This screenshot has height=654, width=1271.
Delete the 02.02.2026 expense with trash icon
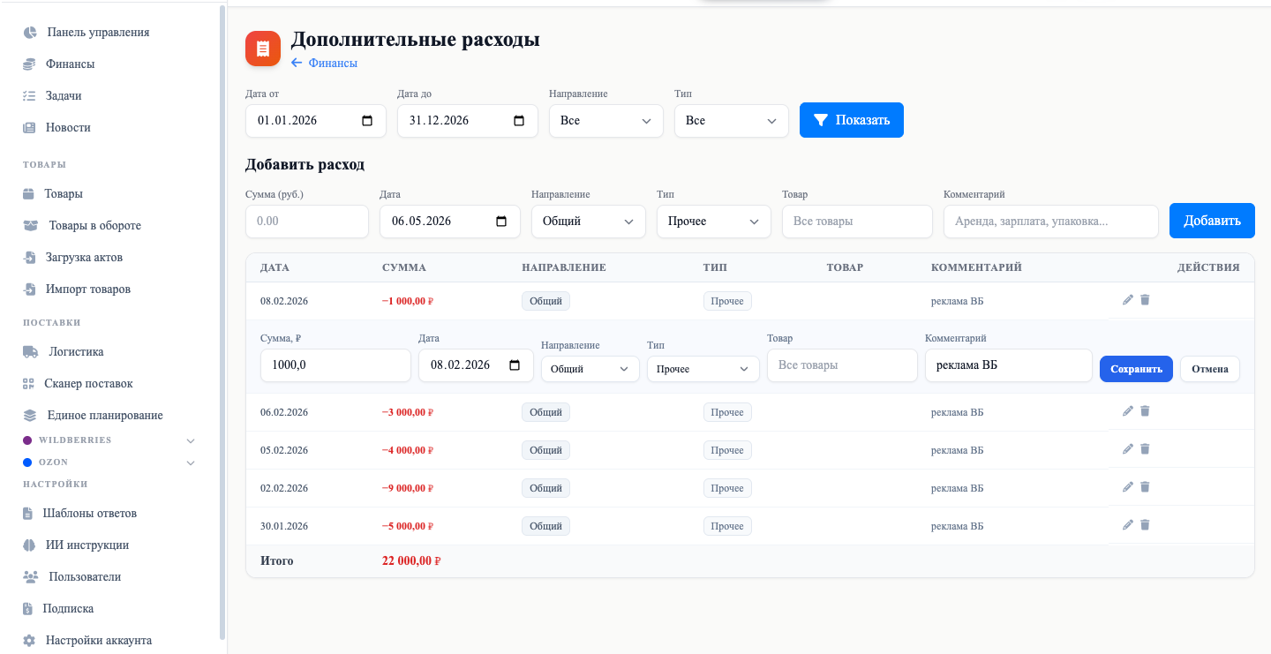click(x=1145, y=487)
